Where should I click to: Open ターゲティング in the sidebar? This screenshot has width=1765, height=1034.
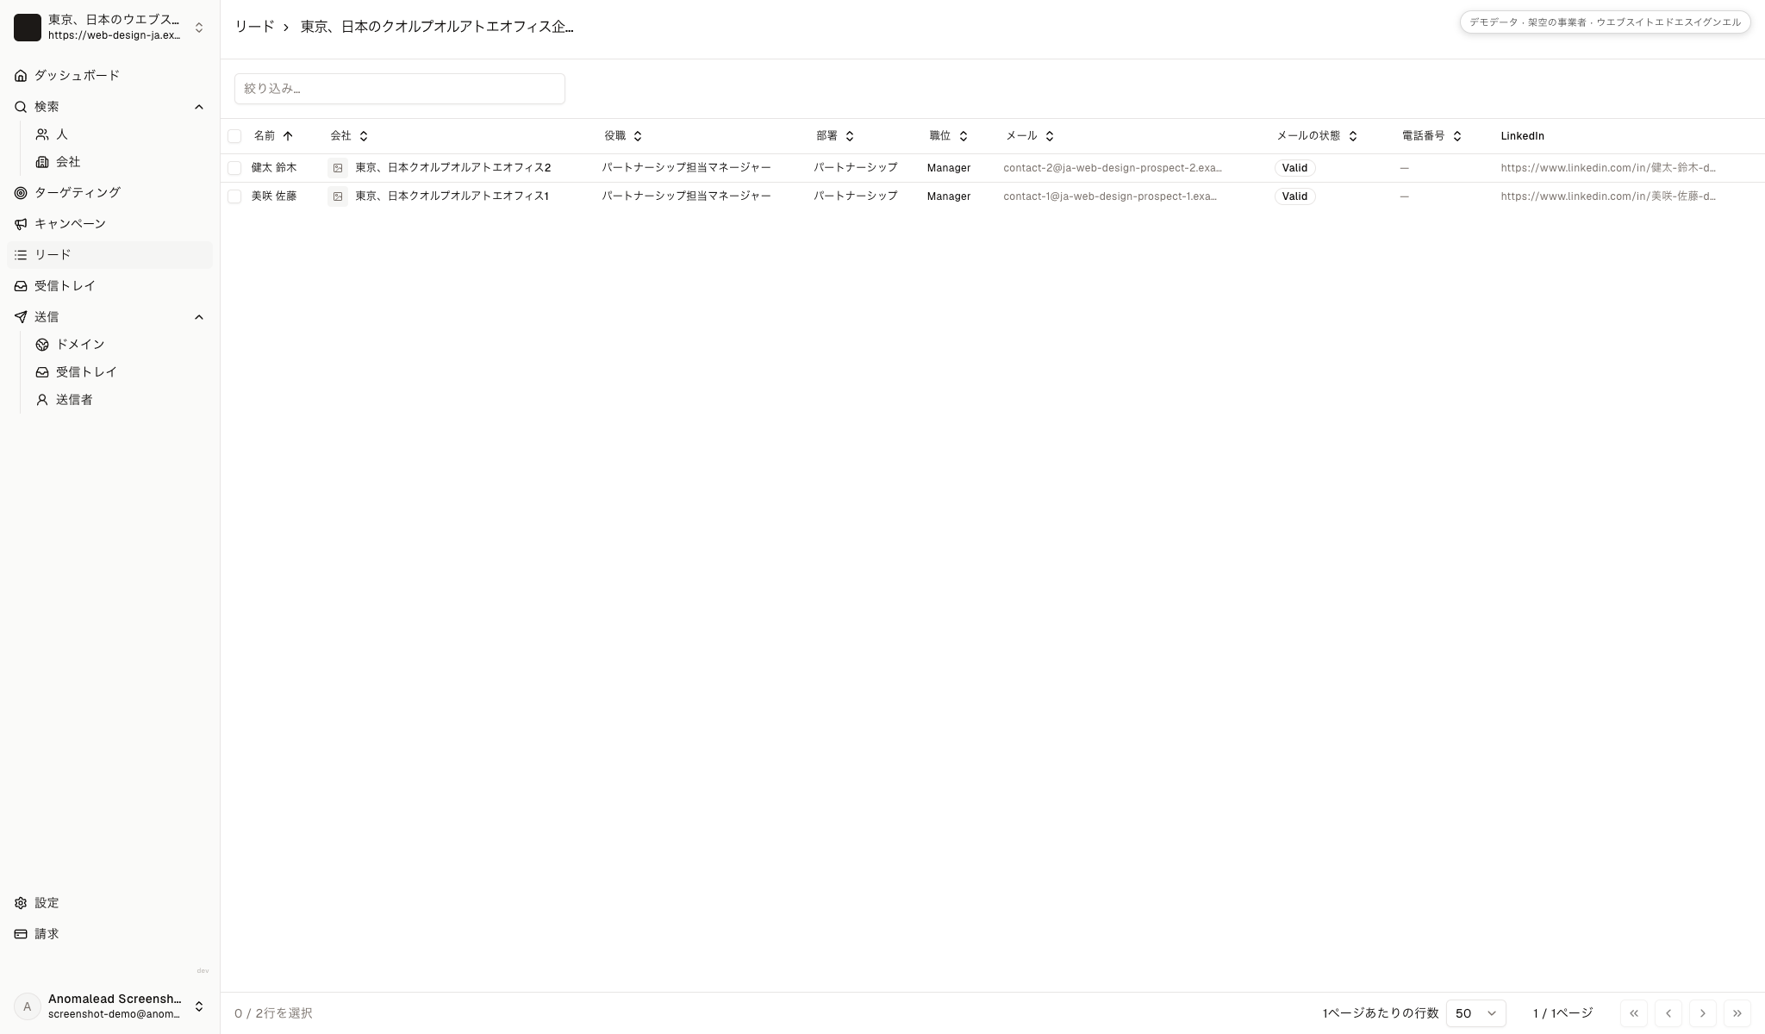point(109,193)
